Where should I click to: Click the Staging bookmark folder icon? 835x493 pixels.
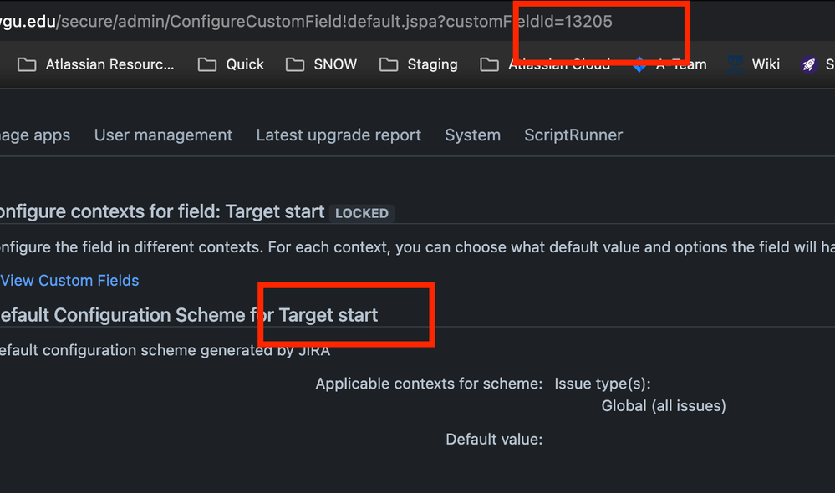coord(389,64)
